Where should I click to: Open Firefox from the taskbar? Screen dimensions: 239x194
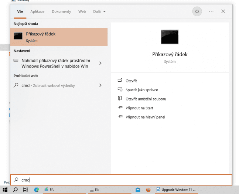(148, 190)
